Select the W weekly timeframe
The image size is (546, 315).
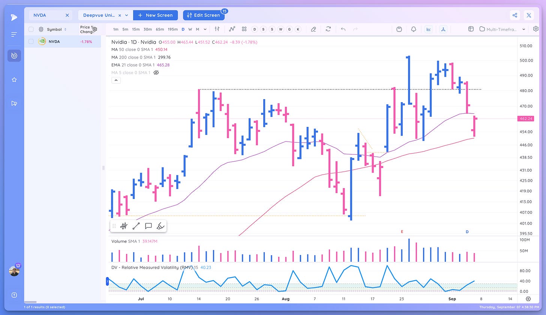click(x=190, y=29)
